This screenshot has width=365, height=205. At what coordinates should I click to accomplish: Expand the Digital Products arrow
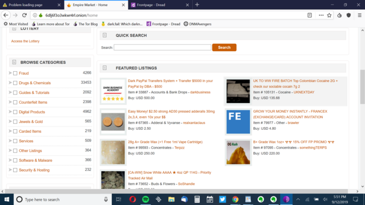[x=10, y=112]
